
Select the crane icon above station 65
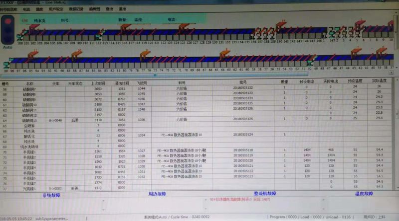[x=224, y=54]
